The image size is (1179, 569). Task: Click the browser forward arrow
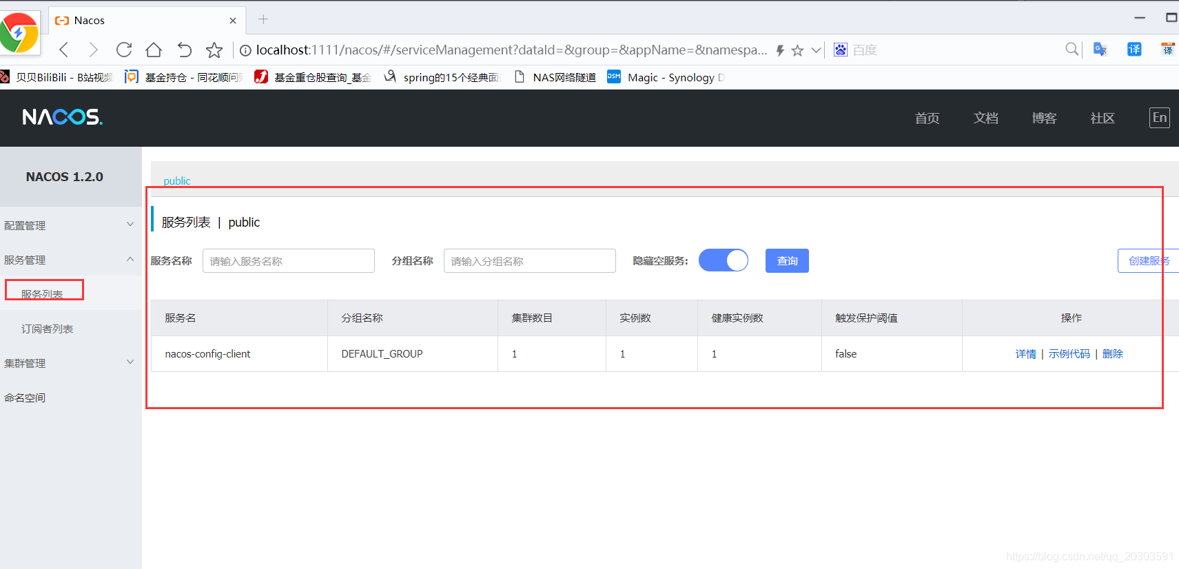94,50
